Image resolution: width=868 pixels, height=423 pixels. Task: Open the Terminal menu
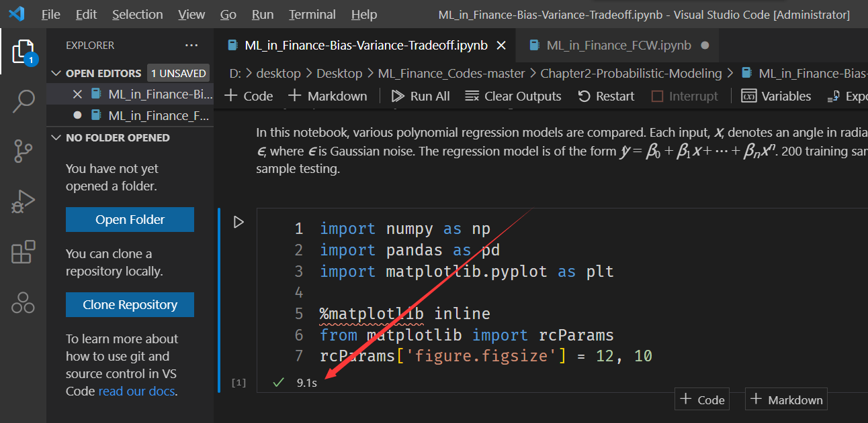312,14
